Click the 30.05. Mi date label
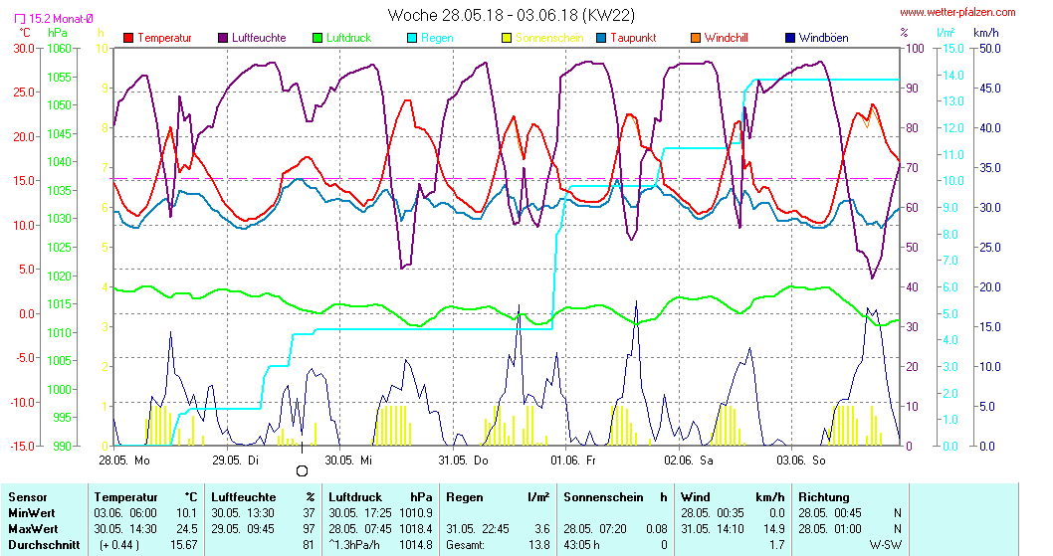This screenshot has width=1053, height=556. tap(348, 461)
